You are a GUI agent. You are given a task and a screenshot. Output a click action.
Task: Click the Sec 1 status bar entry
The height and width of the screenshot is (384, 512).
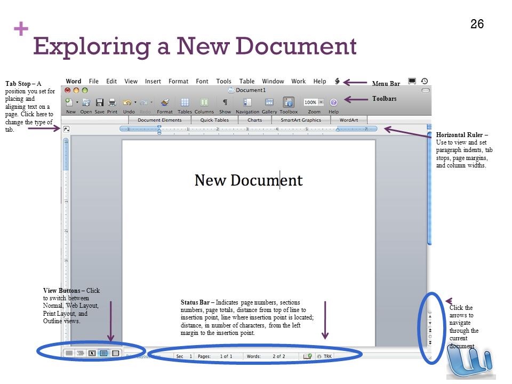(x=184, y=356)
